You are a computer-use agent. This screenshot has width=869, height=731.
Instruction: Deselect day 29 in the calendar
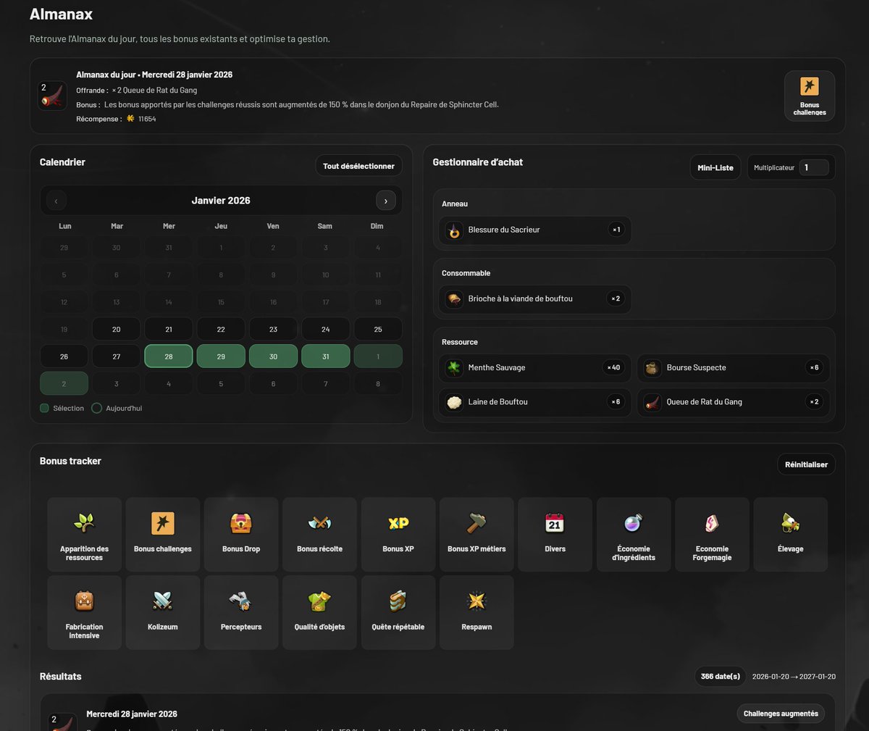pos(221,356)
